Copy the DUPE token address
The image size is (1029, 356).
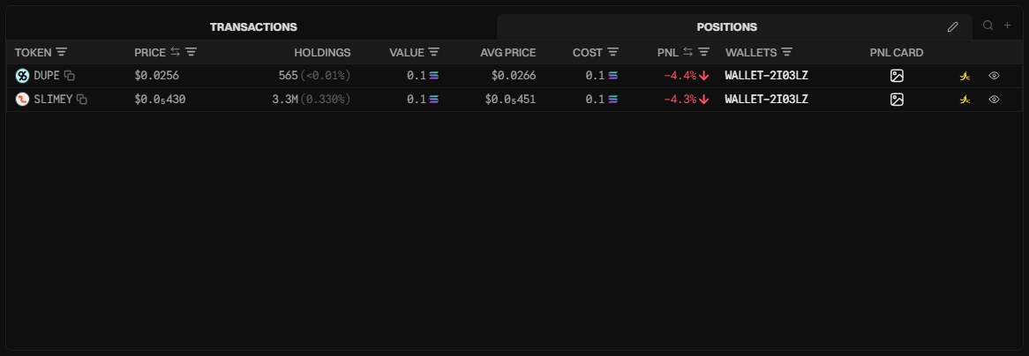pos(70,76)
